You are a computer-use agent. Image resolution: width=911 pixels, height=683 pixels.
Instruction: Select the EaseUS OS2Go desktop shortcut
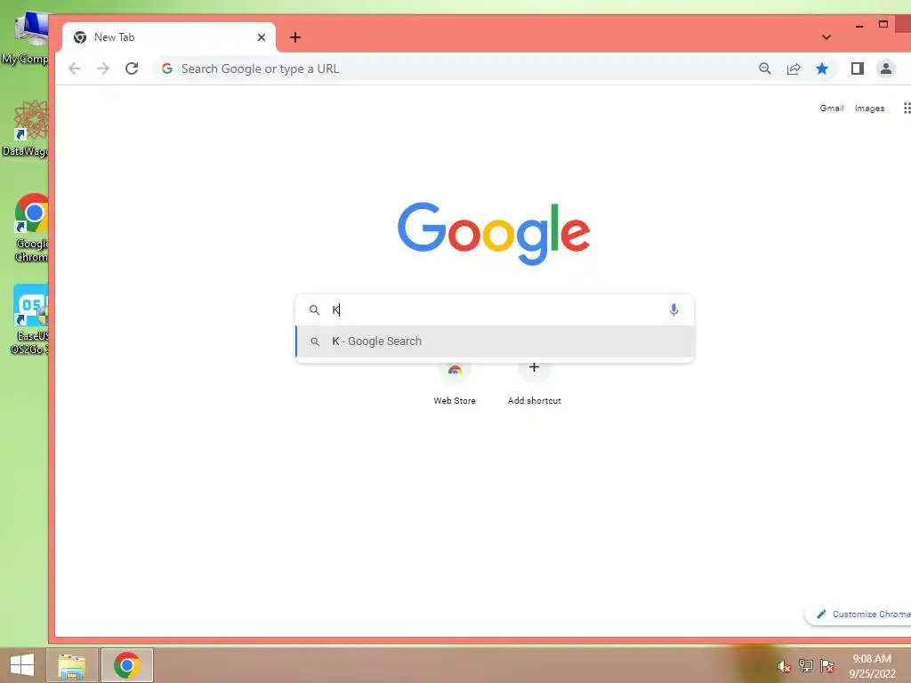point(29,319)
